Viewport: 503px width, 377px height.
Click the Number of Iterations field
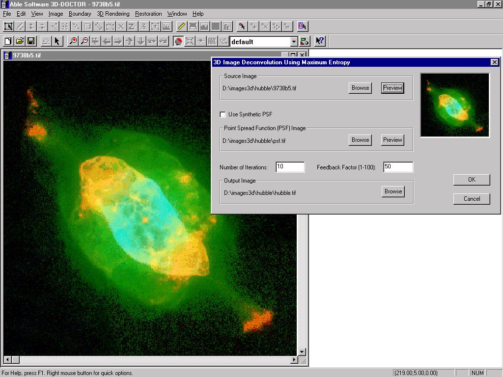click(290, 167)
